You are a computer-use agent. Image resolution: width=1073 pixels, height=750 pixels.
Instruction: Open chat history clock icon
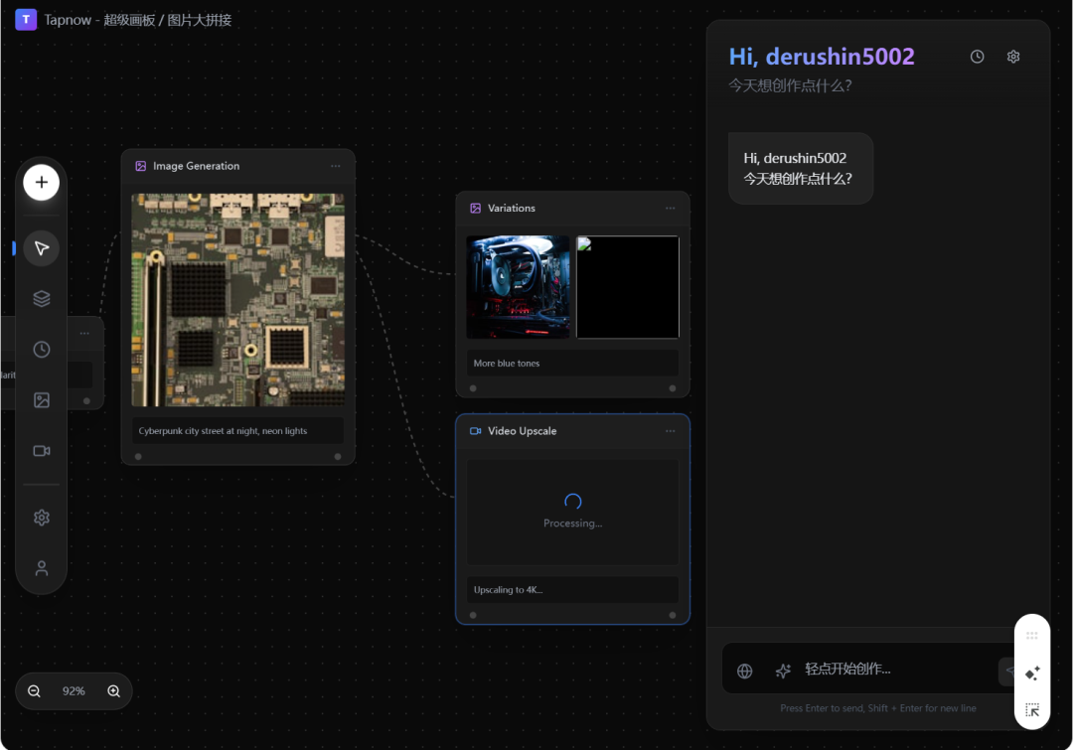tap(978, 57)
